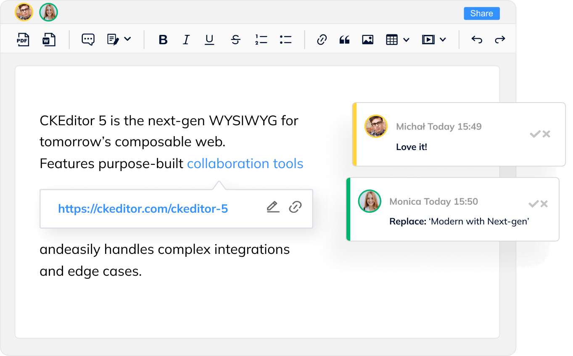The width and height of the screenshot is (573, 356).
Task: Toggle bold formatting
Action: click(163, 40)
